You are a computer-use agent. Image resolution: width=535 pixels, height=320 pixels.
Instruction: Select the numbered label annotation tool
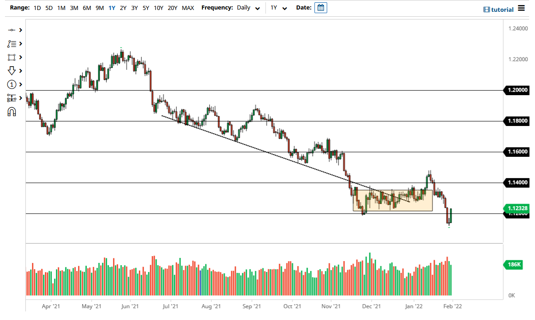(x=12, y=84)
